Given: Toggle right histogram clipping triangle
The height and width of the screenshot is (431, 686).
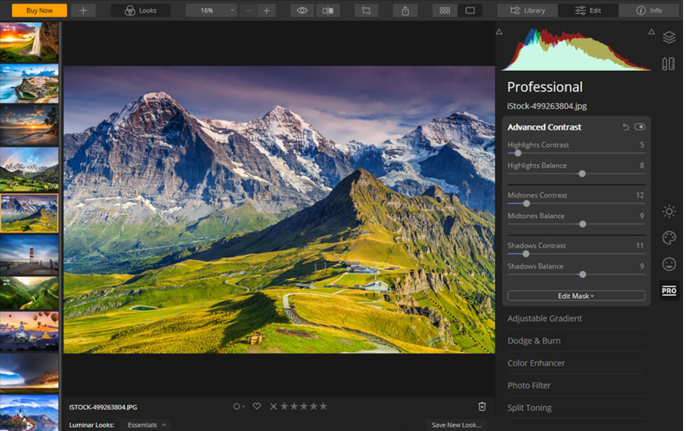Looking at the screenshot, I should click(652, 31).
